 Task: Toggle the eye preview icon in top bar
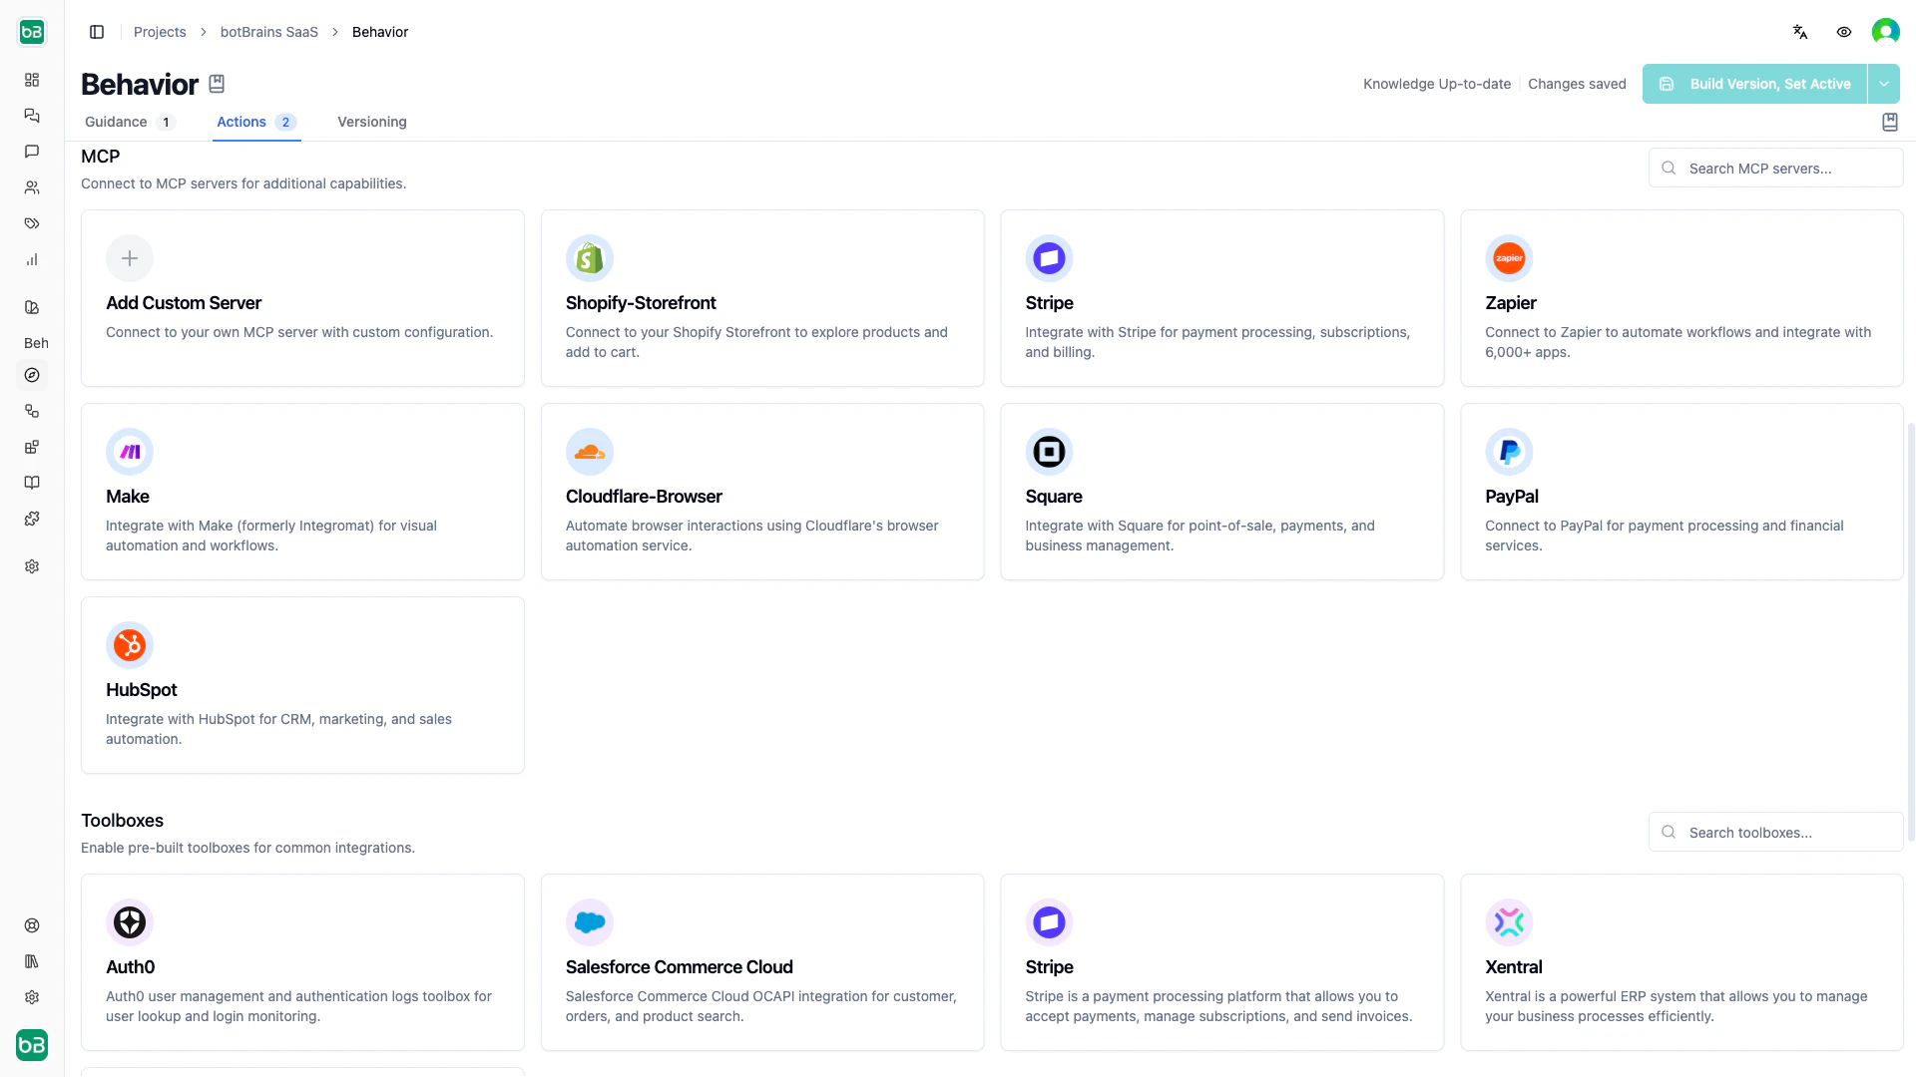[x=1844, y=32]
